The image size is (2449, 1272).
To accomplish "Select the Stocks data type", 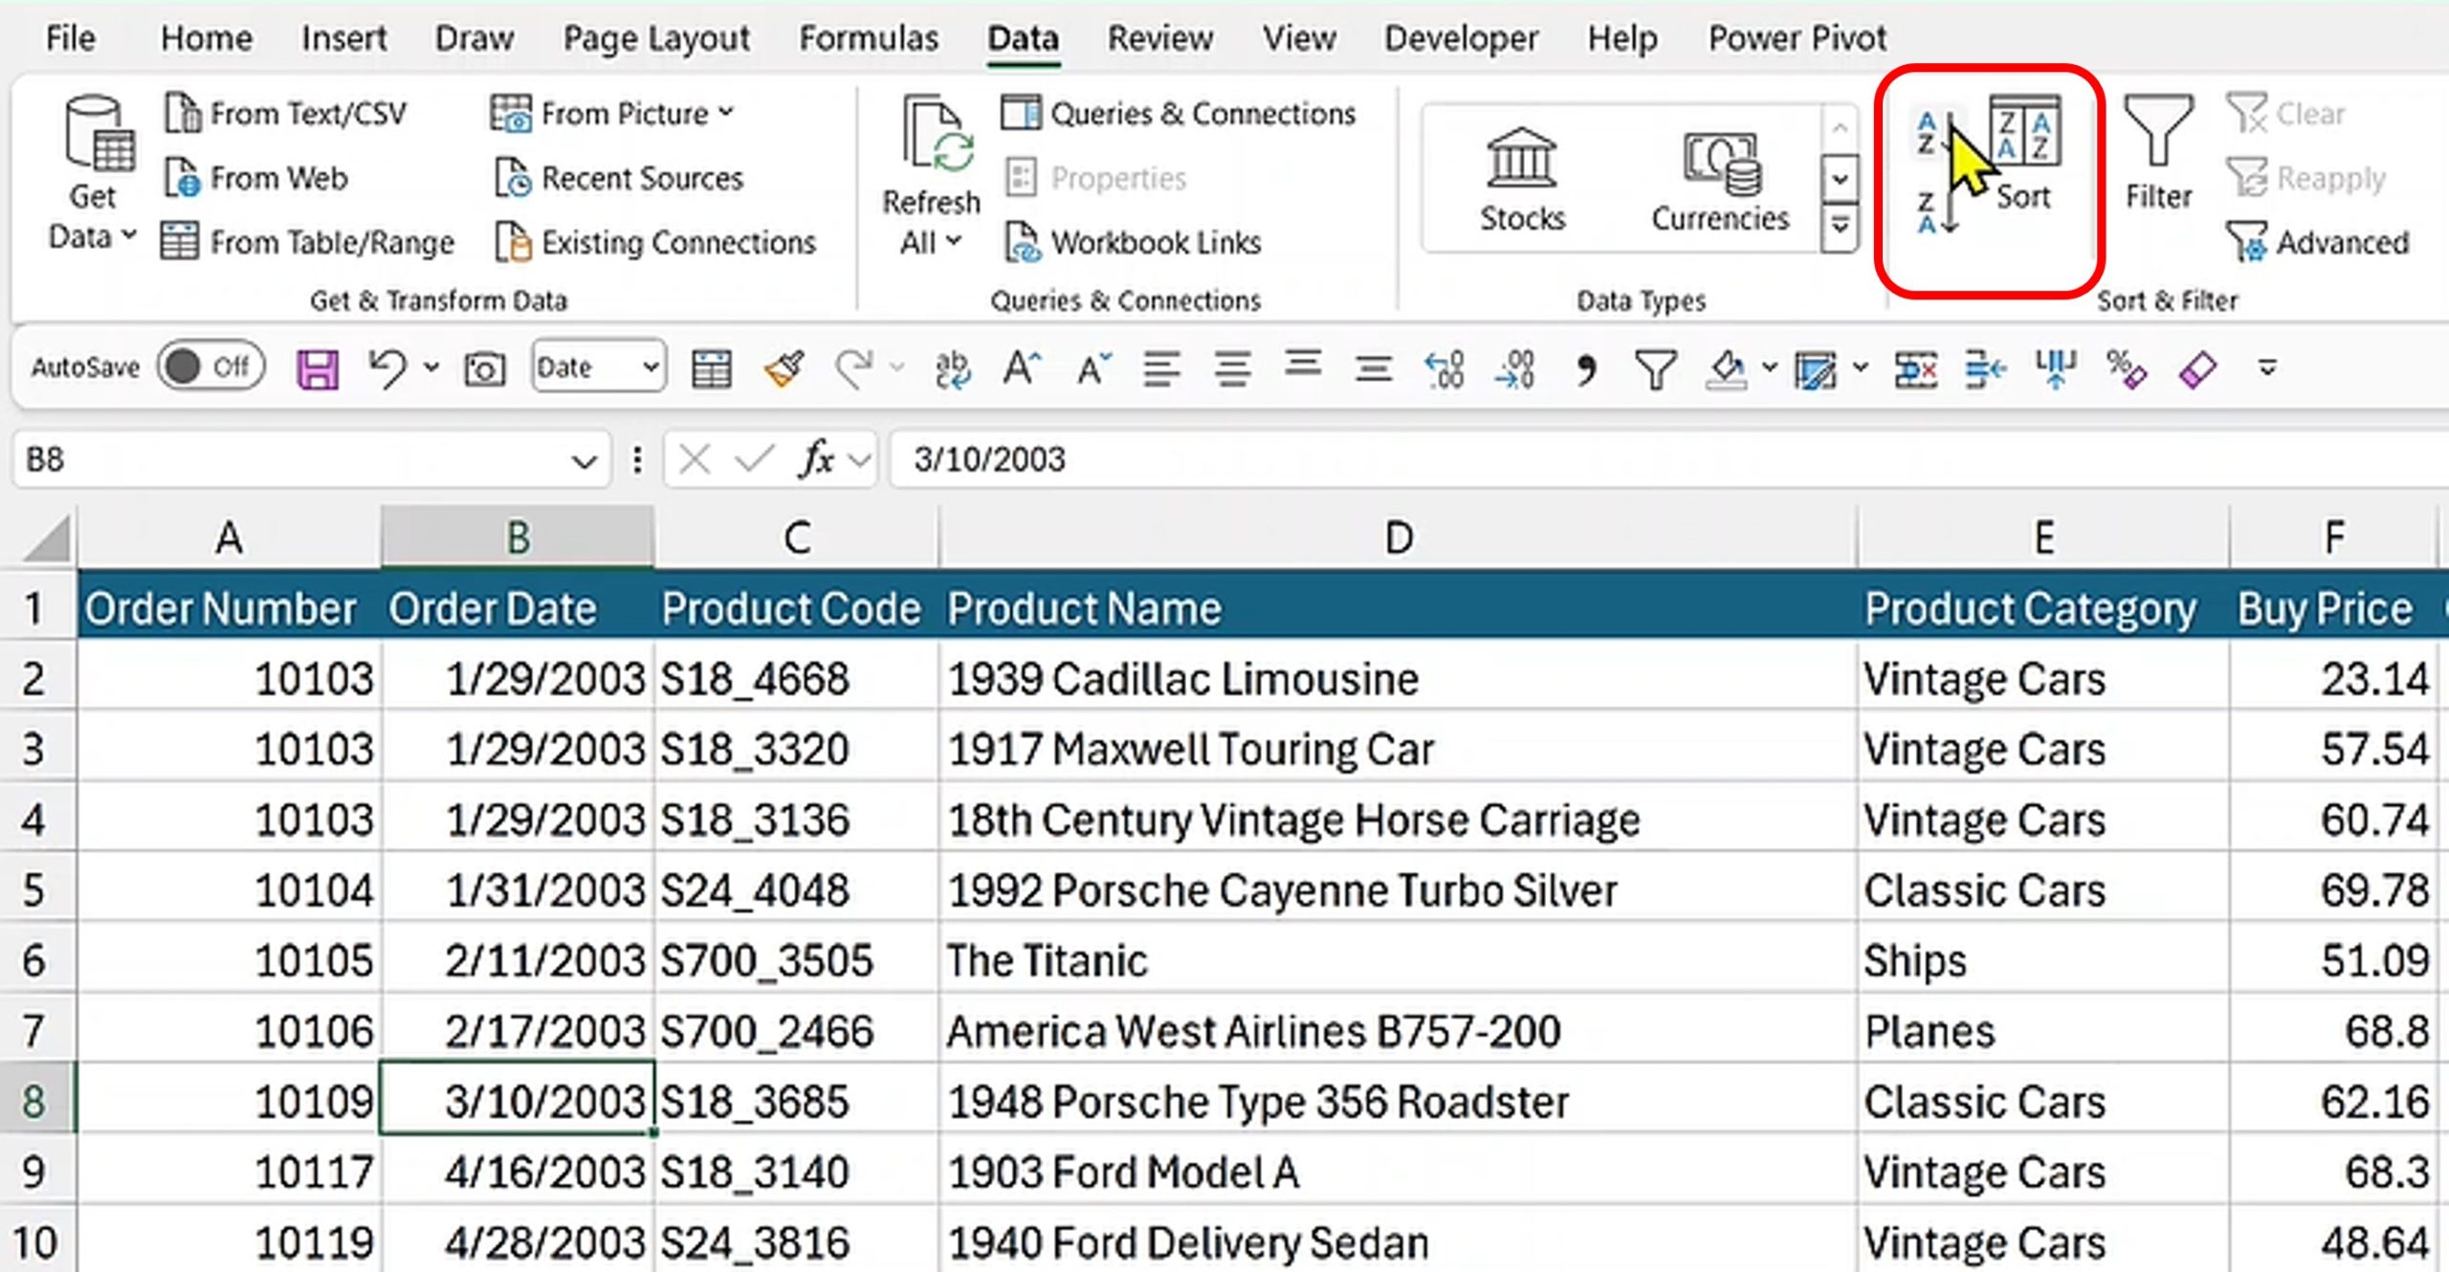I will click(1521, 182).
